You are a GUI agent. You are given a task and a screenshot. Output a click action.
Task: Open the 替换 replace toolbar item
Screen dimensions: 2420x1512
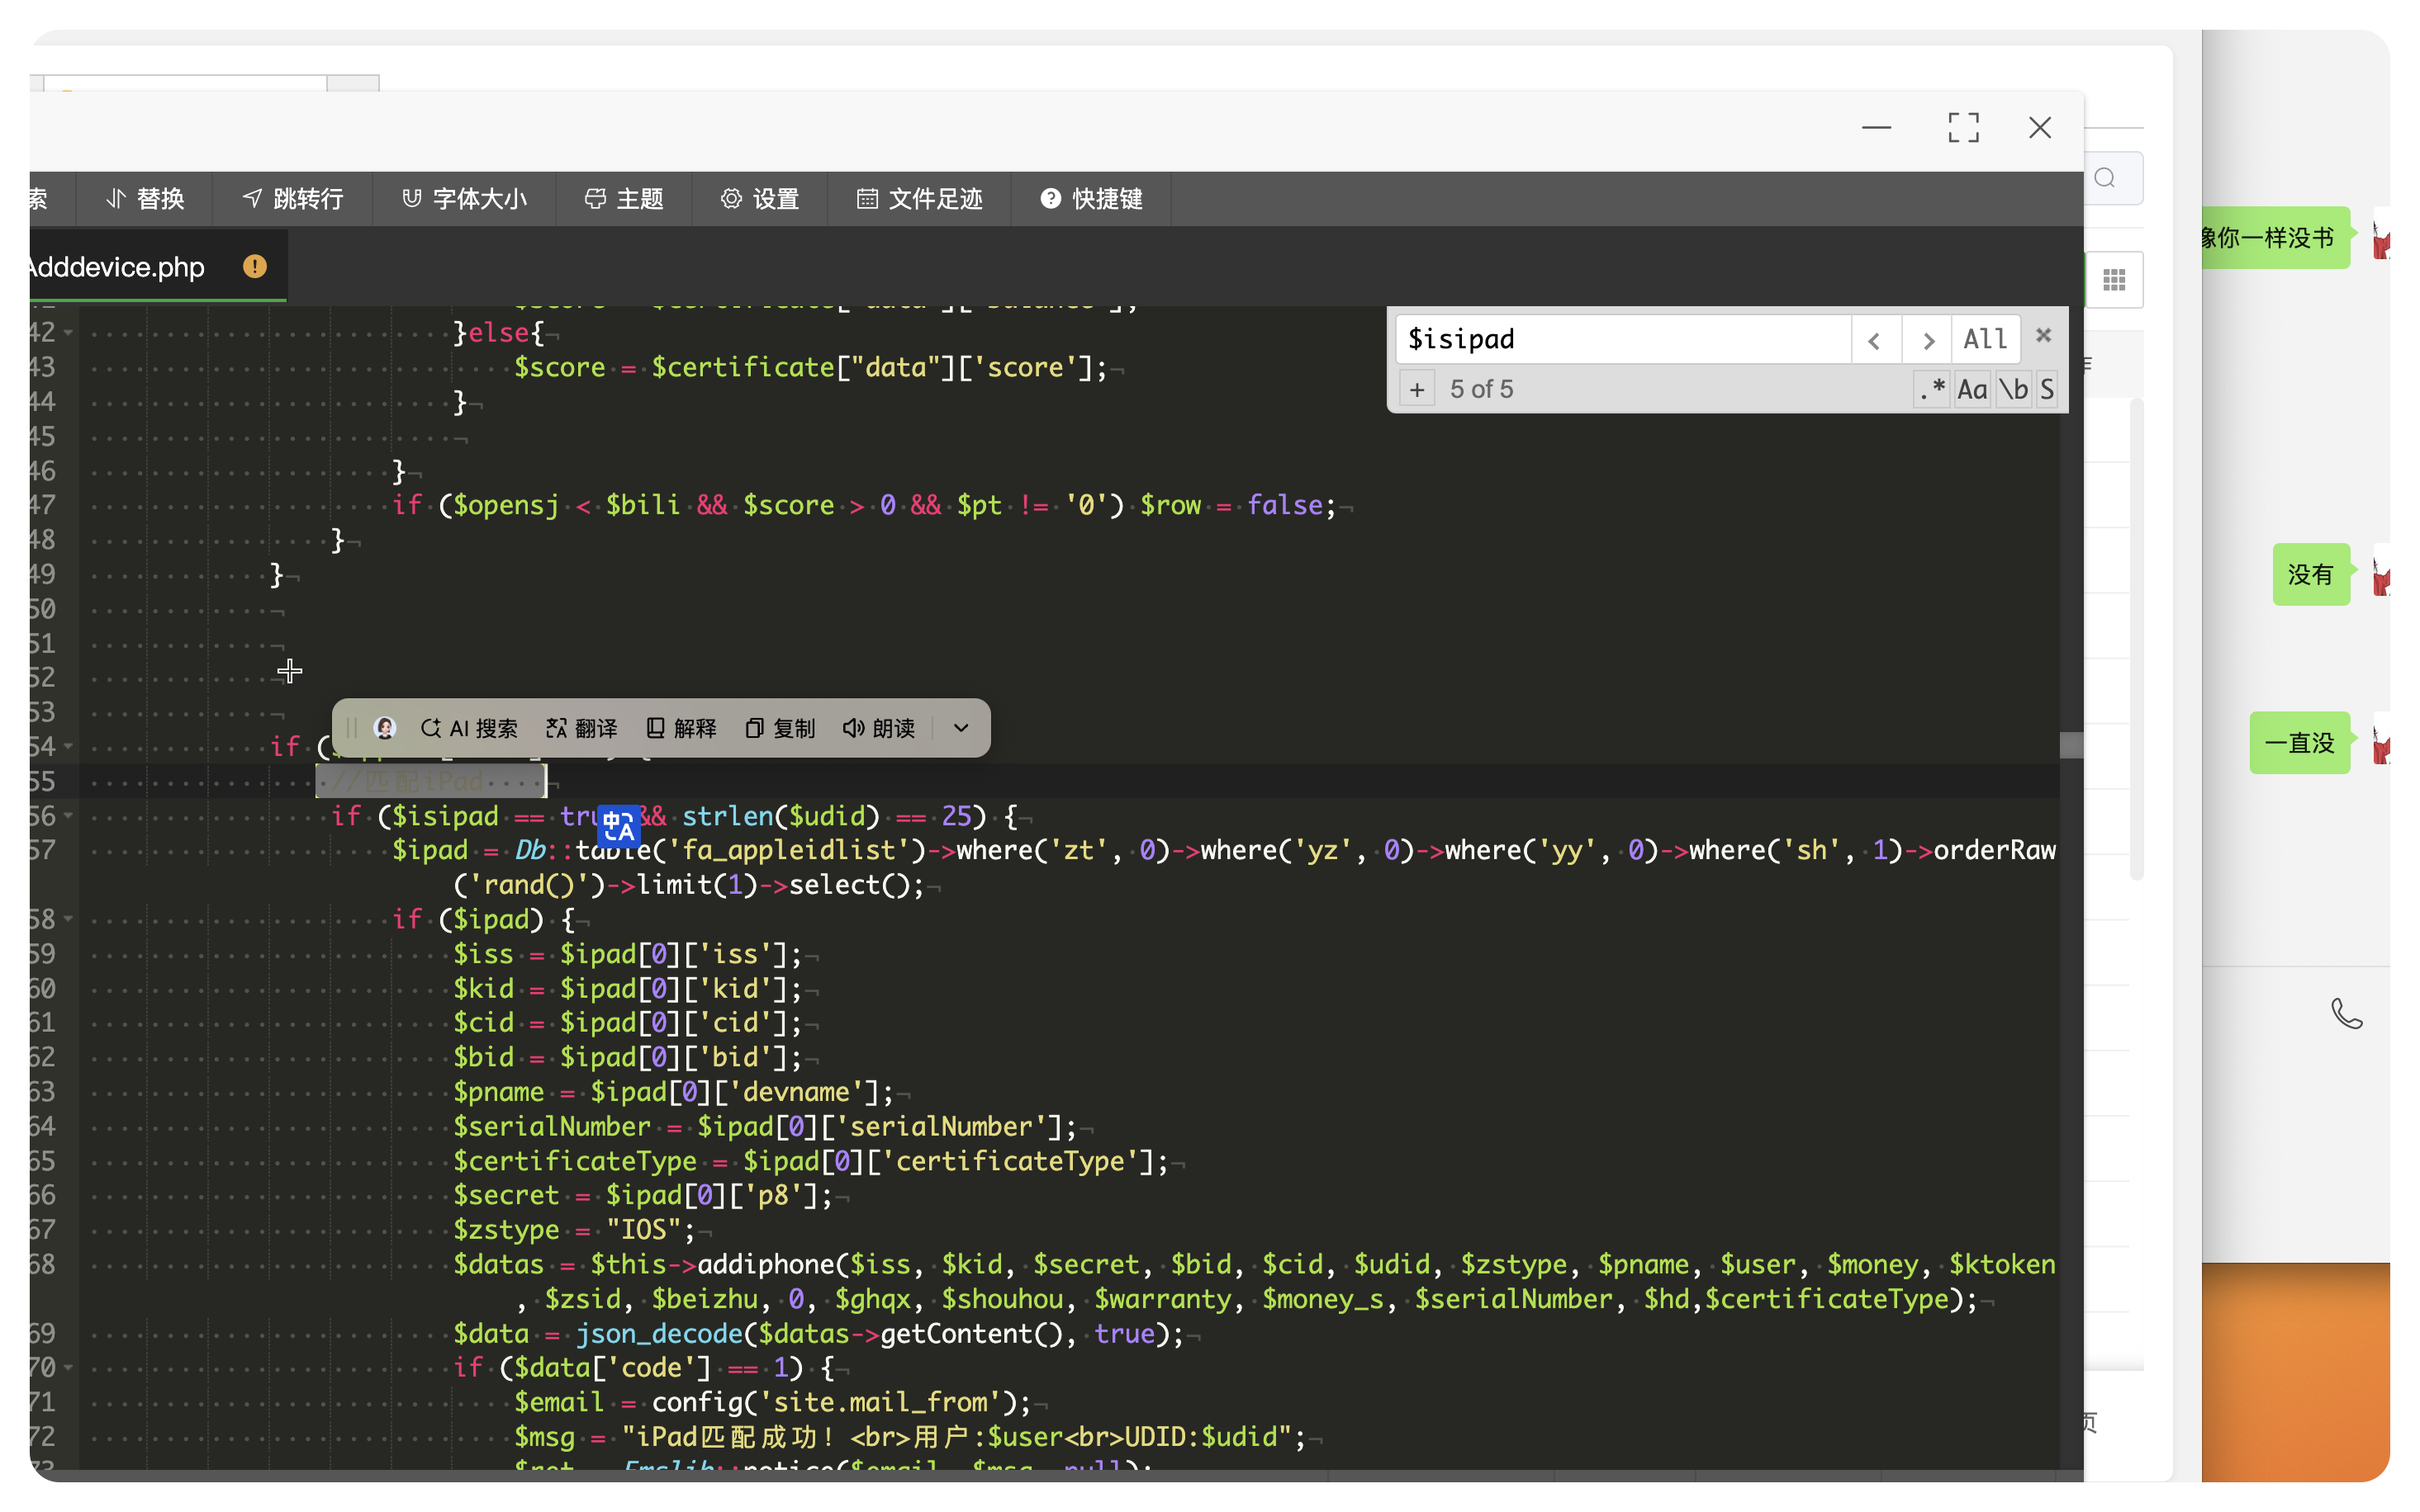coord(146,199)
